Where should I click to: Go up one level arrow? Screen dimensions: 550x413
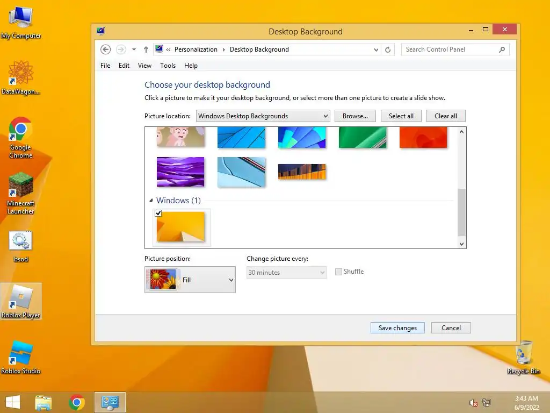click(x=146, y=49)
